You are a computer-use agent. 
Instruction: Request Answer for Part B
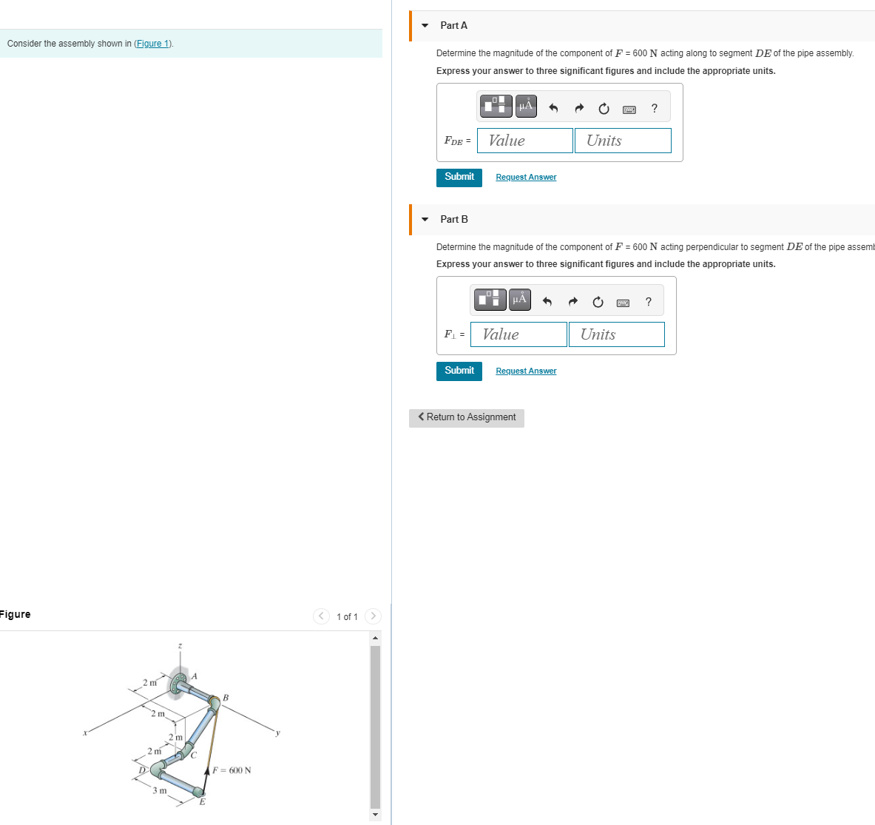[526, 371]
